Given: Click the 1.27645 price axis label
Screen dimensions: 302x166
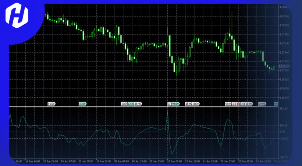Looking at the screenshot, I should (x=284, y=44).
